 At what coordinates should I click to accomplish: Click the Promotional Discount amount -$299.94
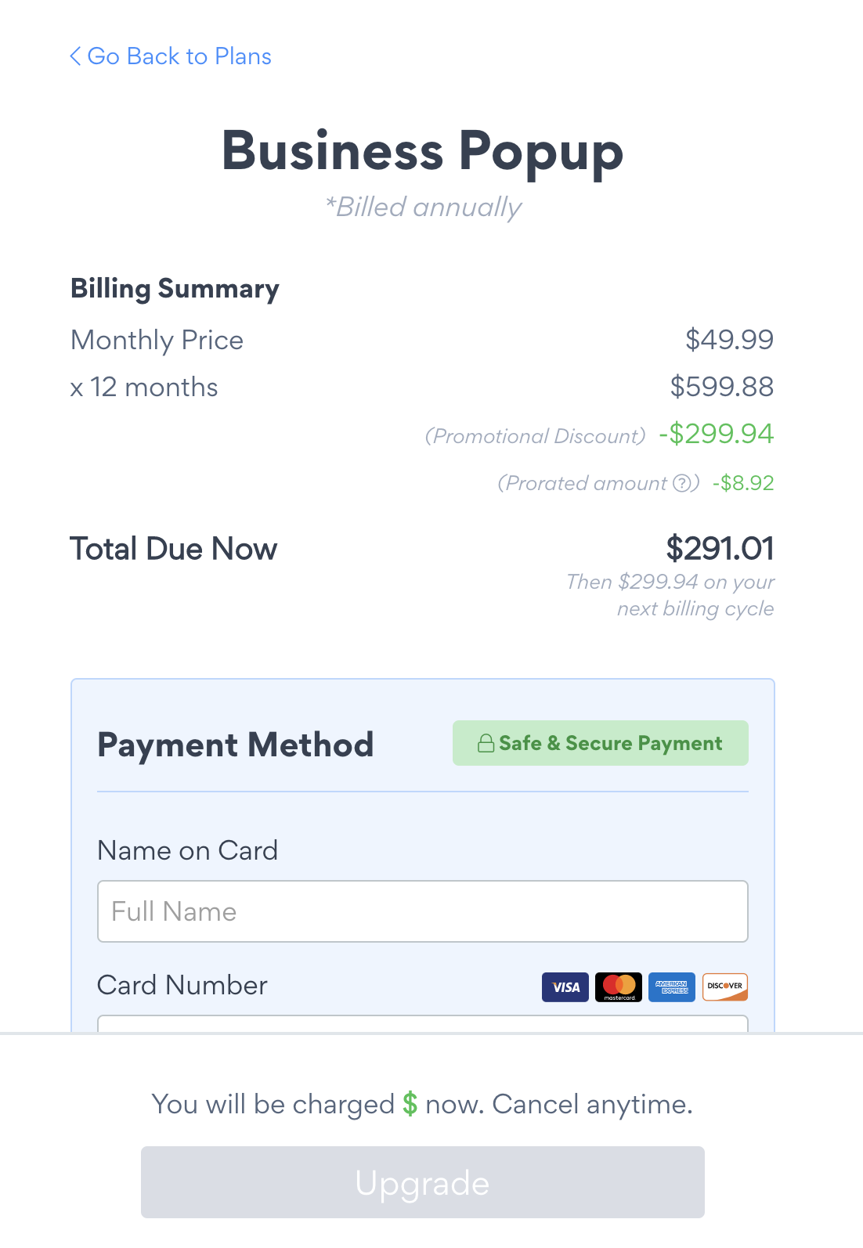click(x=716, y=434)
